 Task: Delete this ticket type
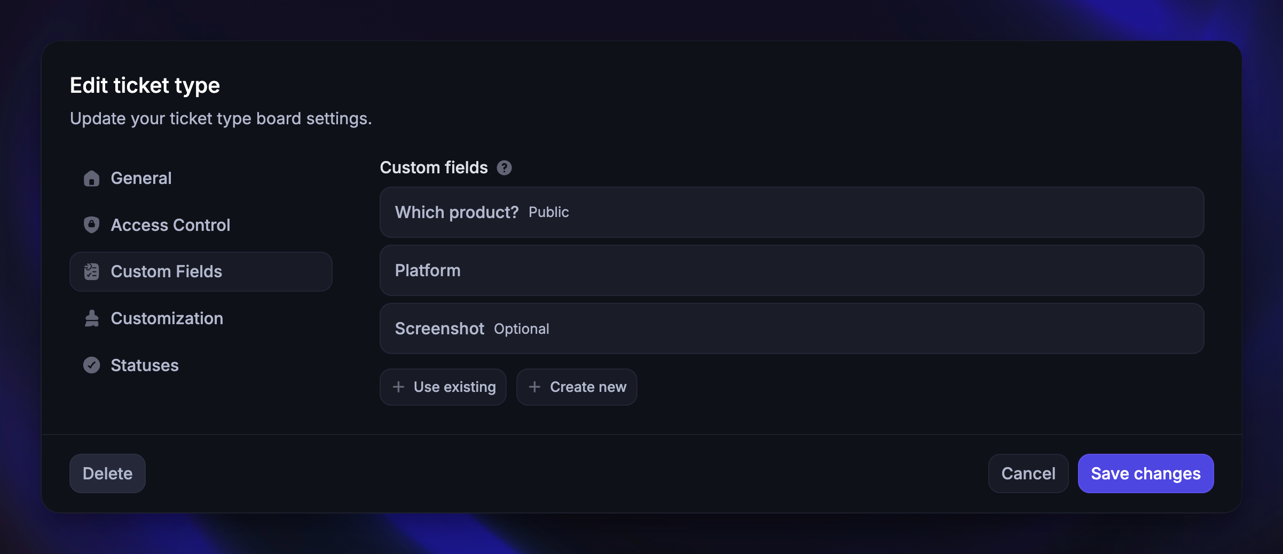tap(107, 473)
